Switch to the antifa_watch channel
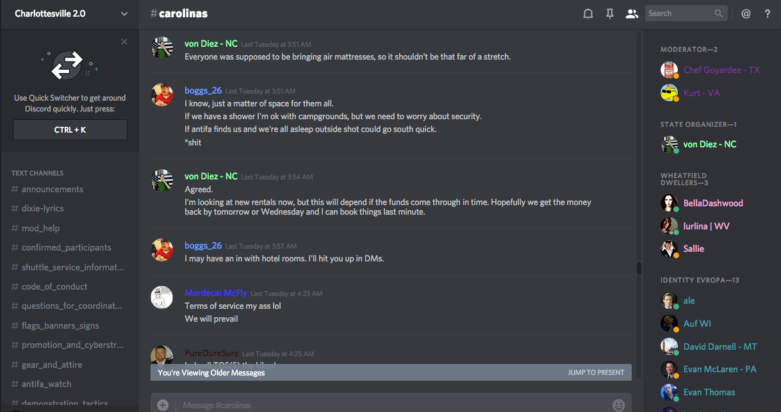This screenshot has width=781, height=412. (47, 384)
